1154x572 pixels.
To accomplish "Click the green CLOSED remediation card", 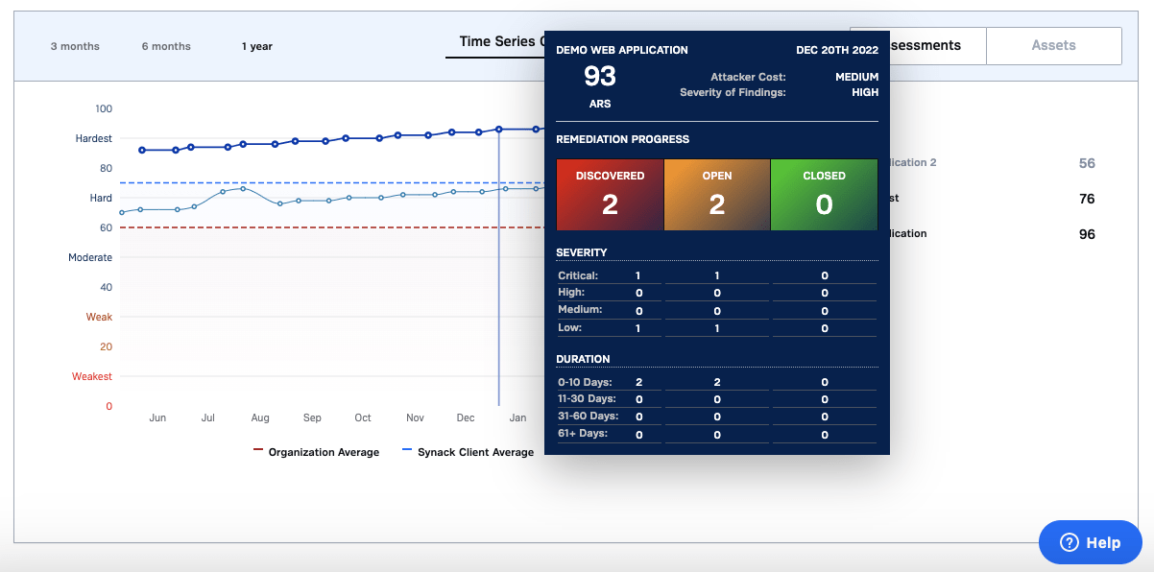I will click(824, 194).
